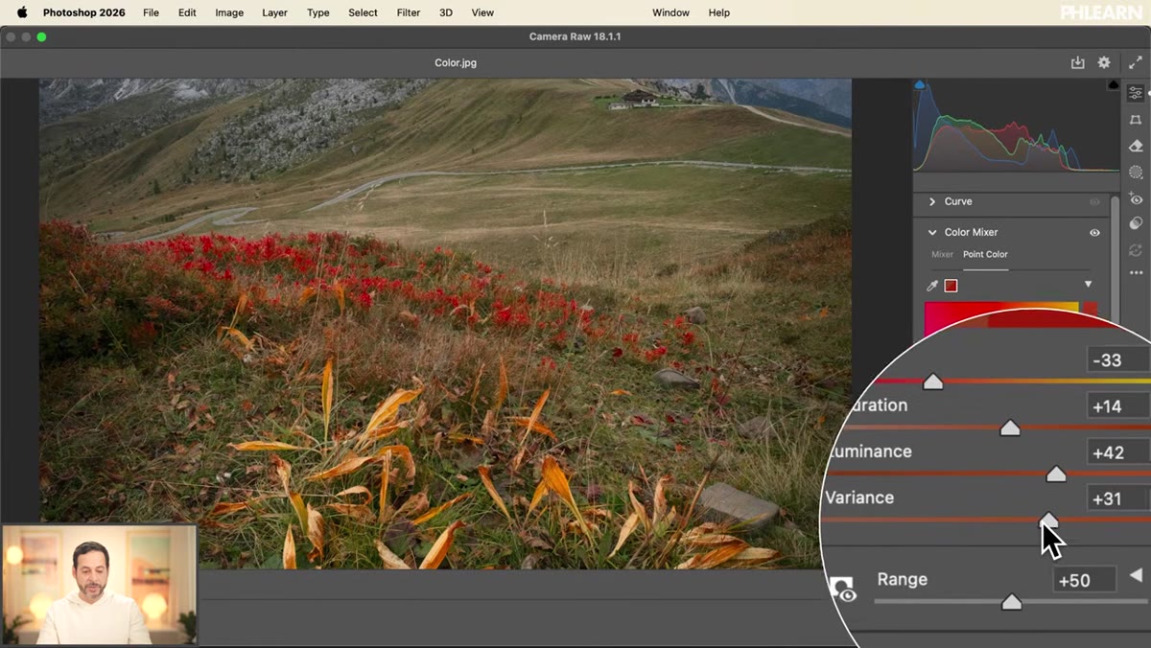Image resolution: width=1151 pixels, height=648 pixels.
Task: Click the hue shift value -33
Action: click(x=1117, y=360)
